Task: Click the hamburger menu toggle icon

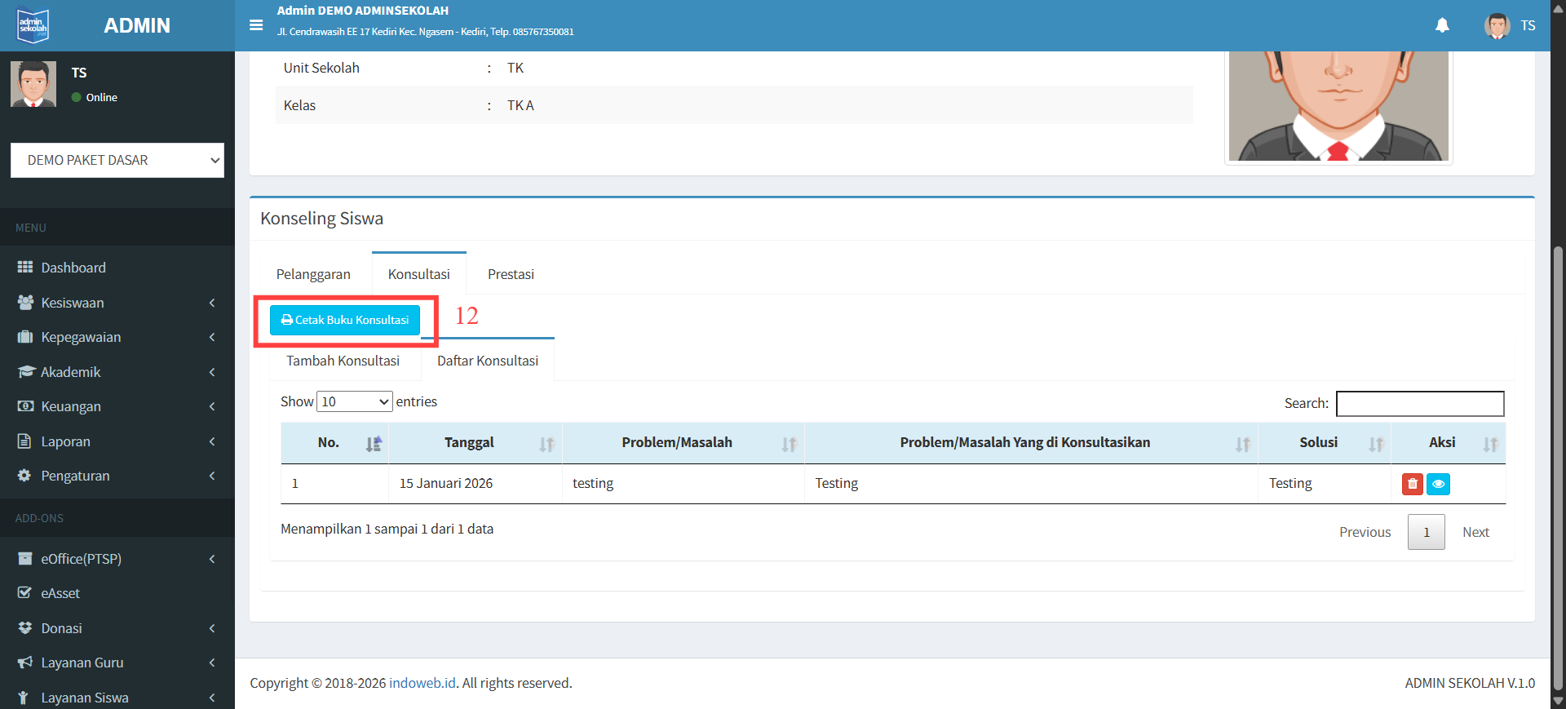Action: point(256,25)
